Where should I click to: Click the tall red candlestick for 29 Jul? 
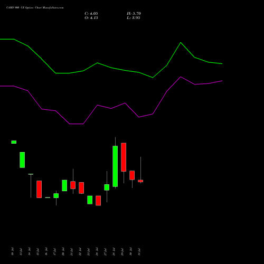coord(124,157)
